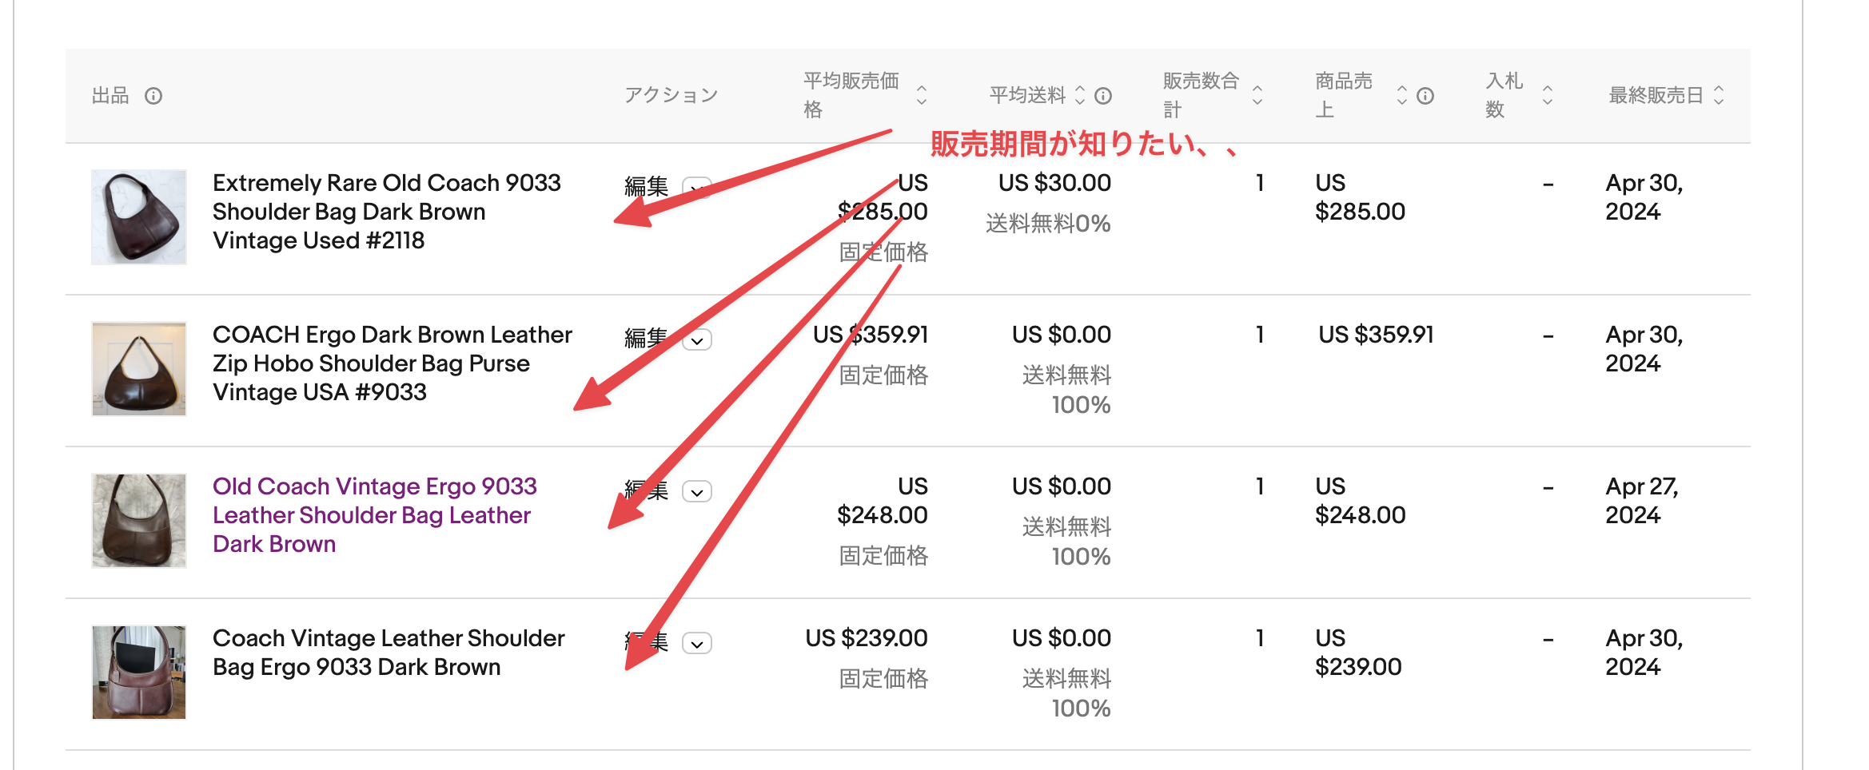Viewport: 1869px width, 770px height.
Task: Sort by 入札数 using its arrows
Action: (1548, 95)
